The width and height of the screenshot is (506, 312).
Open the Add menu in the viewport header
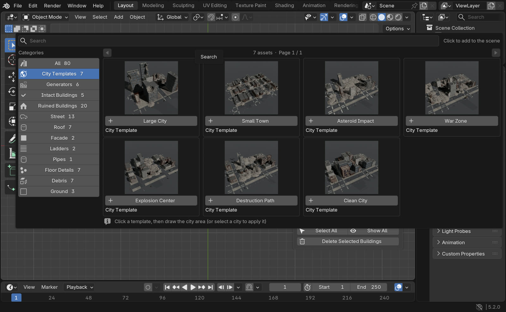pos(119,17)
